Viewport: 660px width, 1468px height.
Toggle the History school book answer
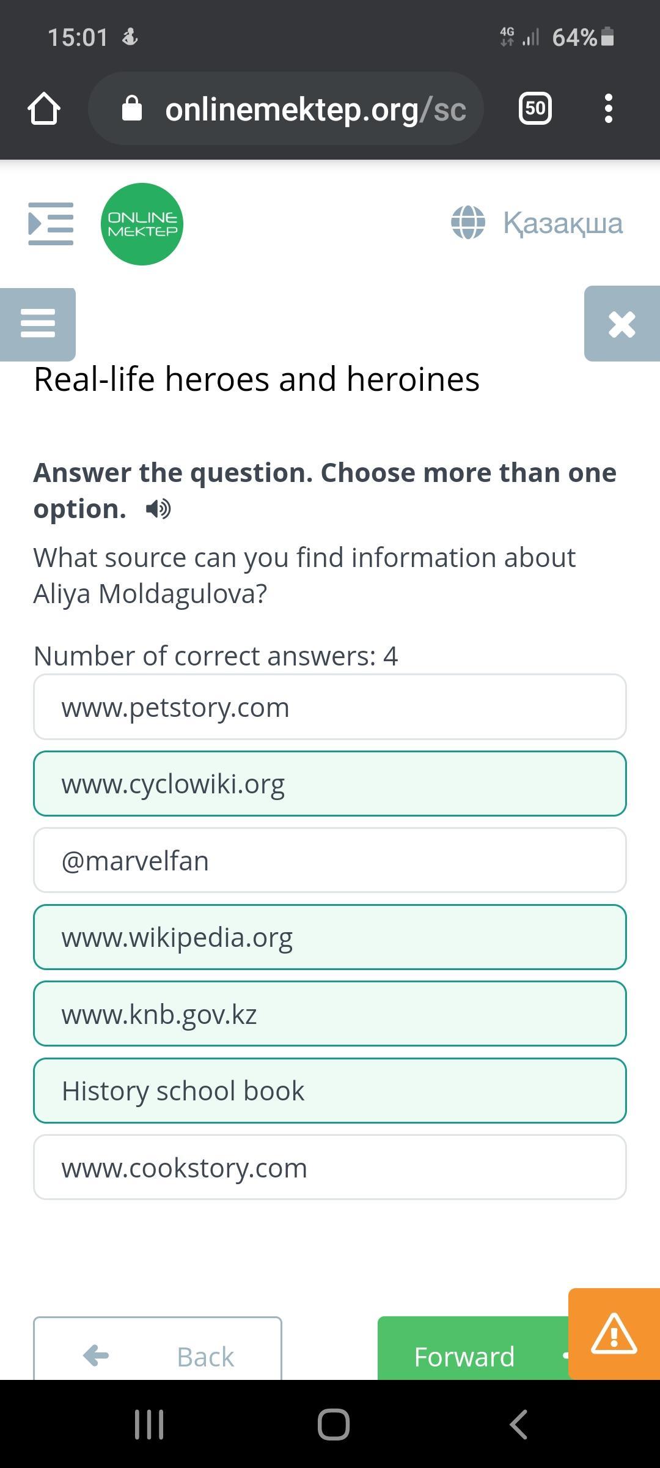pos(330,1091)
